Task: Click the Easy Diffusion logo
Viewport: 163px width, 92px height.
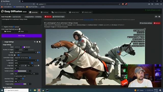Action: click(x=2, y=11)
